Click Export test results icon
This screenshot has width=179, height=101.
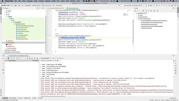pos(35,58)
